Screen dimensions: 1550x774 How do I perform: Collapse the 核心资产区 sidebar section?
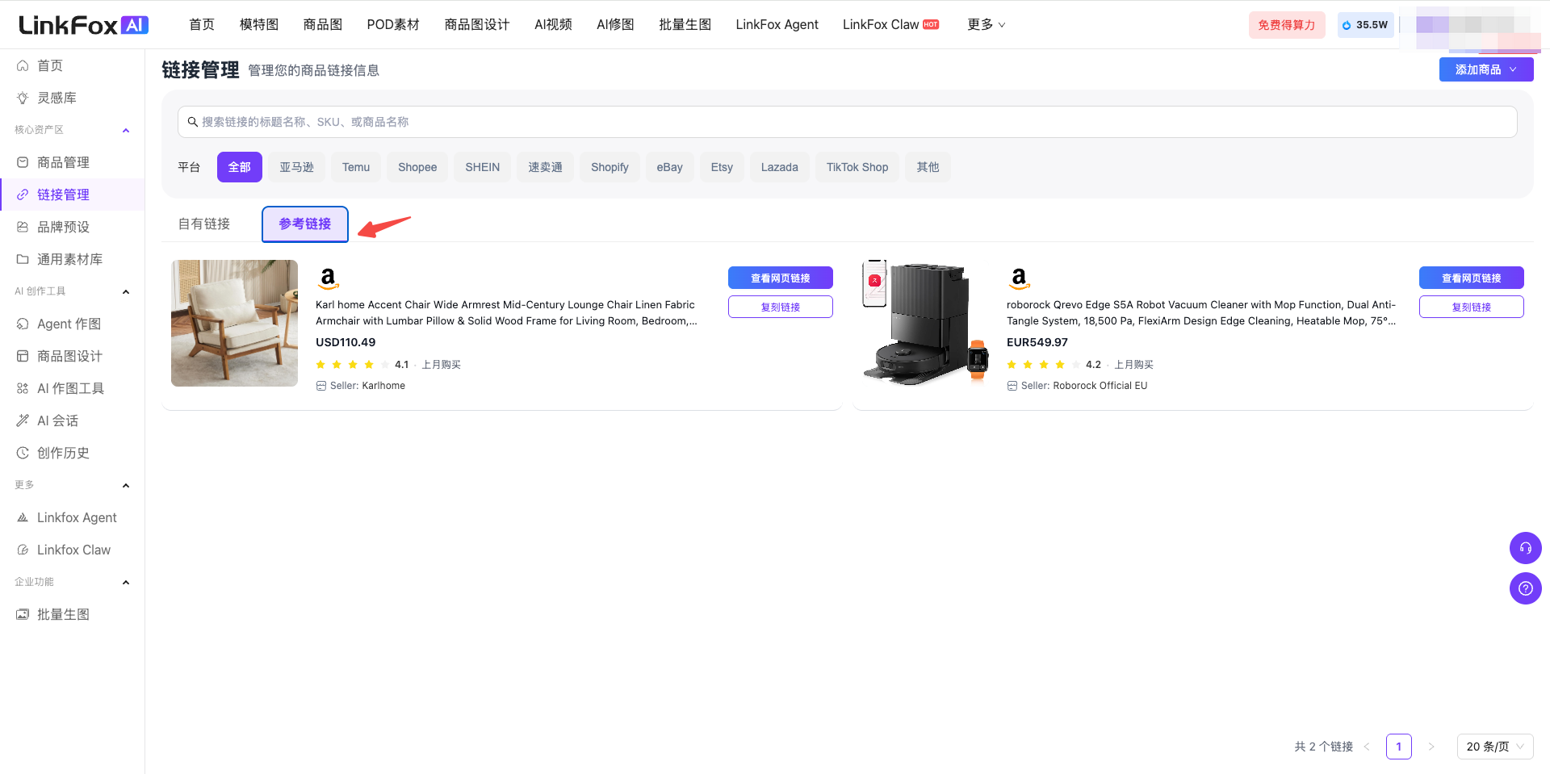click(126, 130)
